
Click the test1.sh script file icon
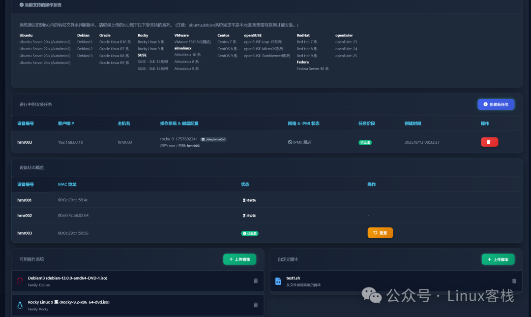tap(278, 281)
